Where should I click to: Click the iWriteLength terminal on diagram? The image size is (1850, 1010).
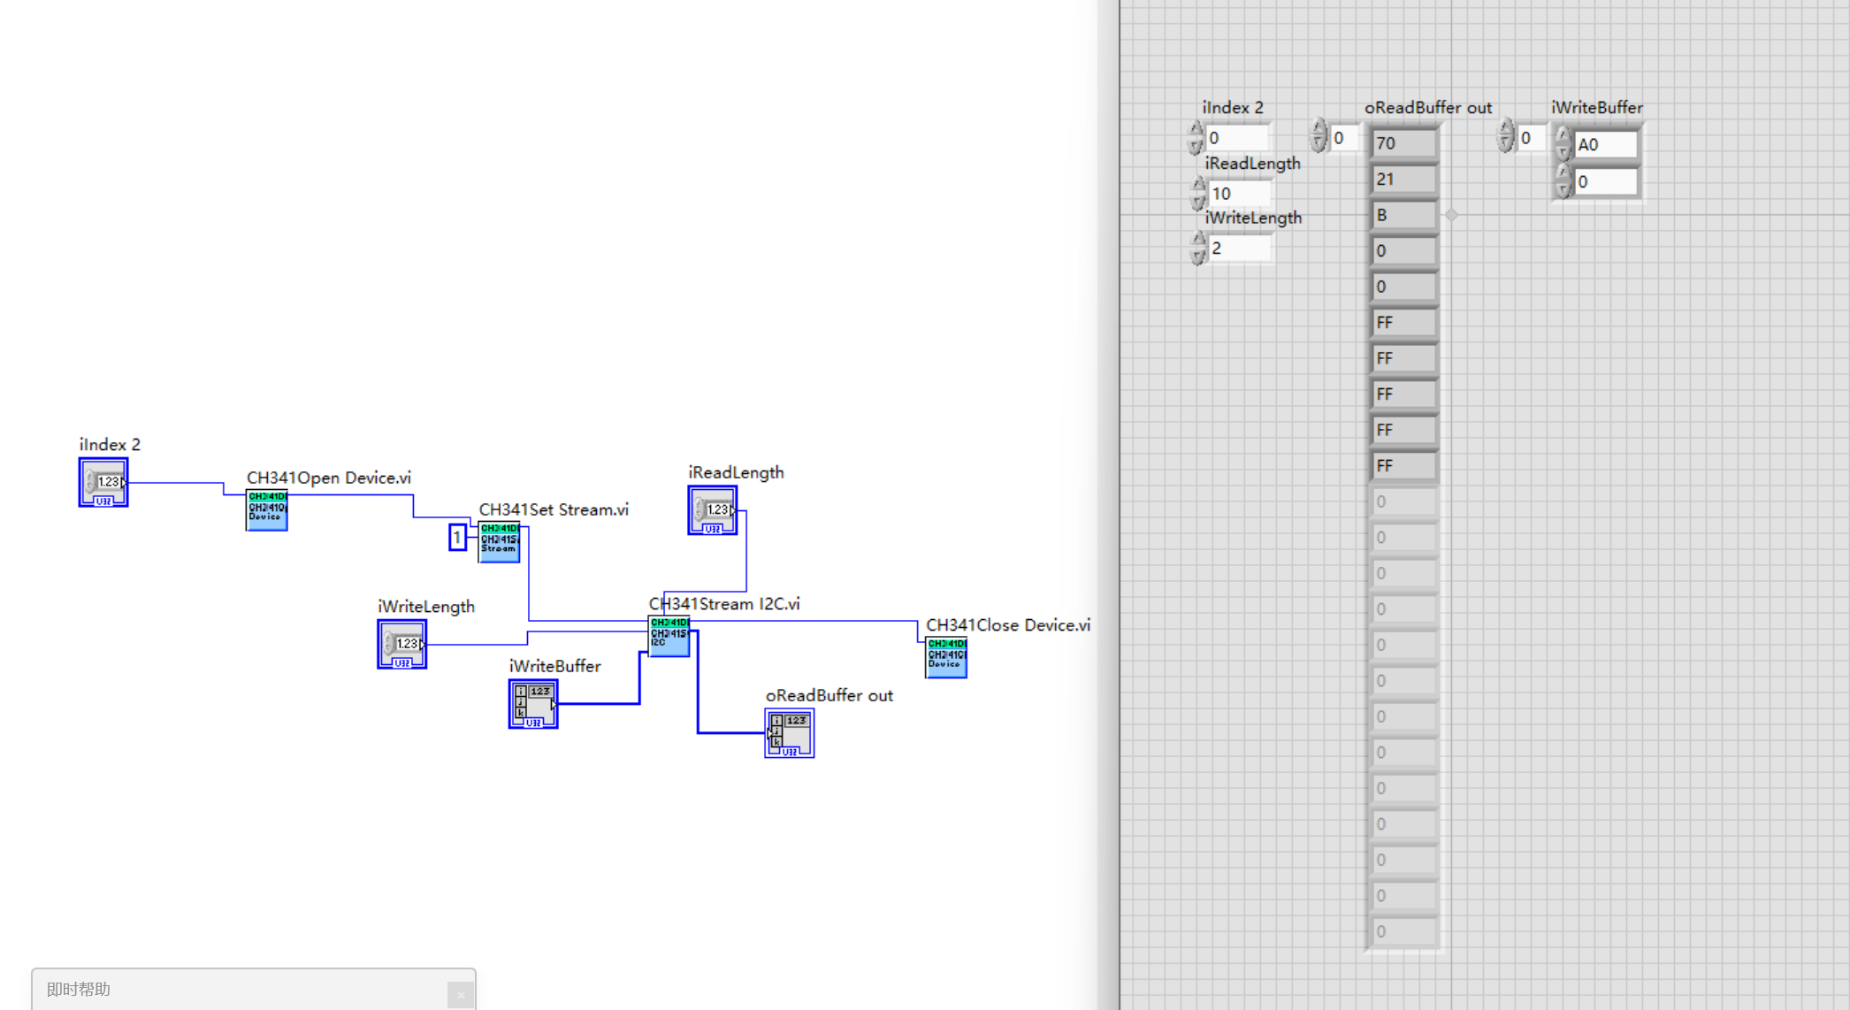[402, 644]
